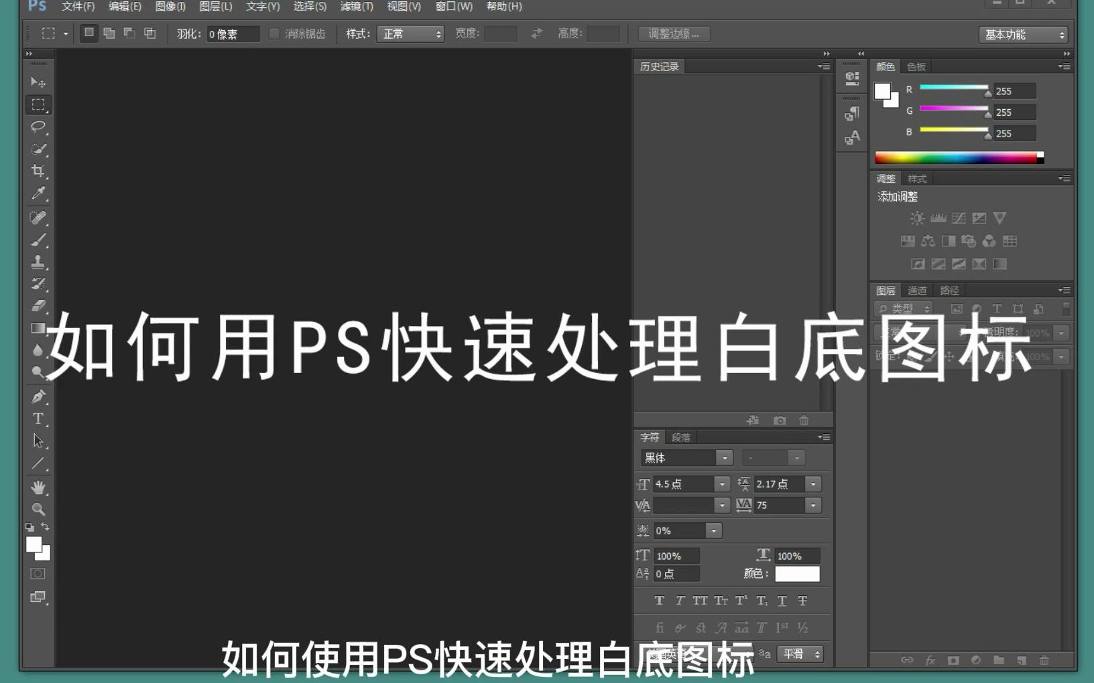Viewport: 1094px width, 683px height.
Task: Switch to the 路径 paths tab
Action: (949, 290)
